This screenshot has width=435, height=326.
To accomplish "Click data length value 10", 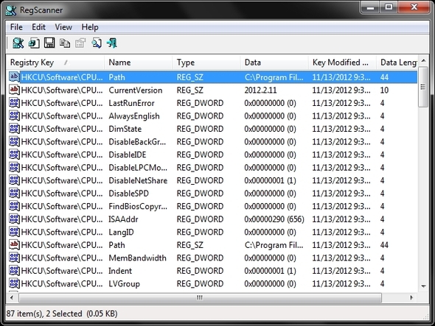I will point(384,90).
